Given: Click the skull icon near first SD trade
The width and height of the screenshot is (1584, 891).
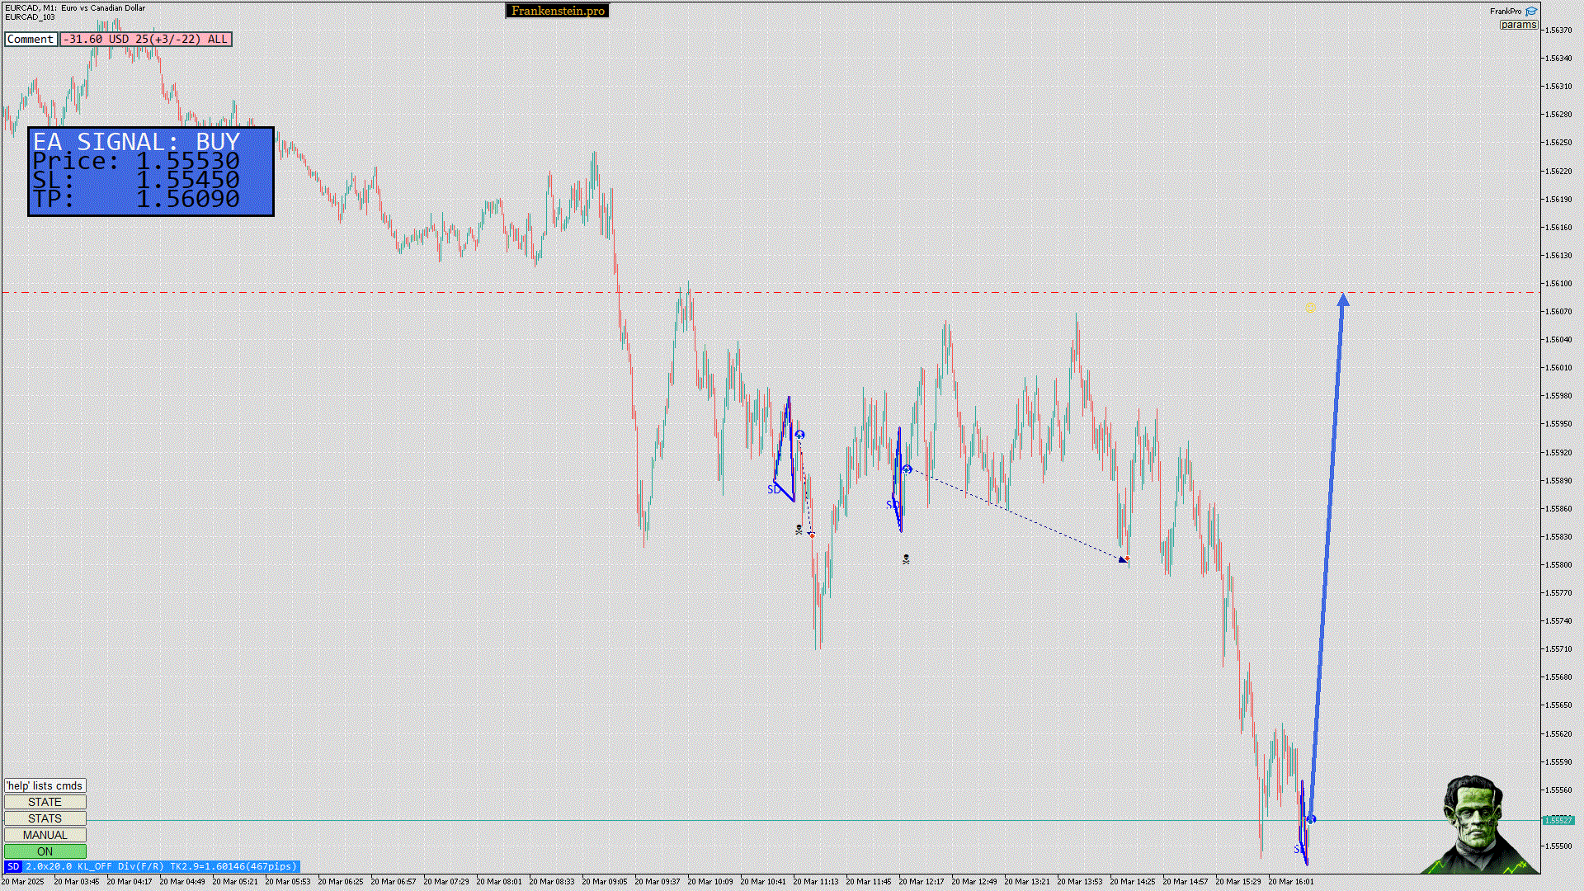Looking at the screenshot, I should click(799, 530).
